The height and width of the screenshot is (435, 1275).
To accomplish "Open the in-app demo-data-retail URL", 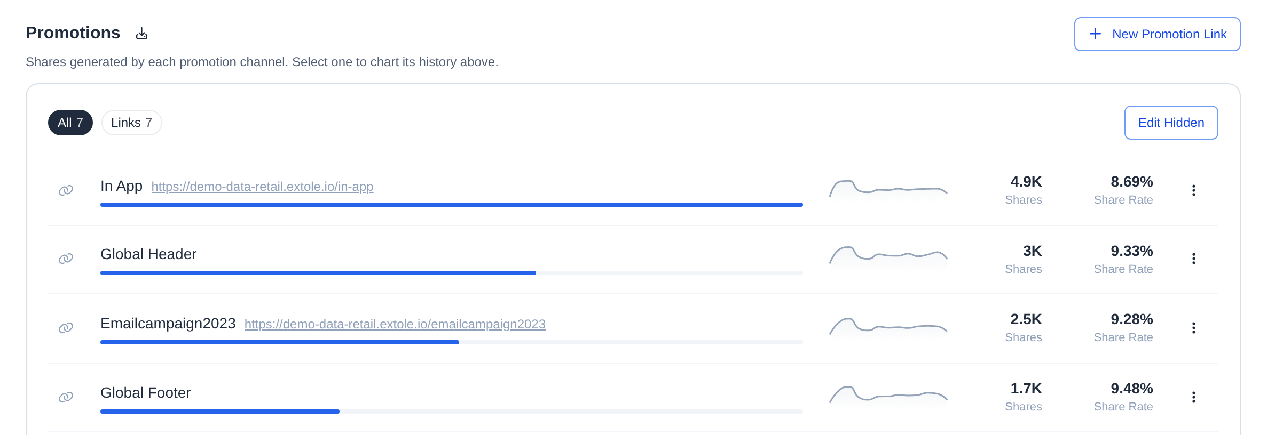I will coord(263,187).
